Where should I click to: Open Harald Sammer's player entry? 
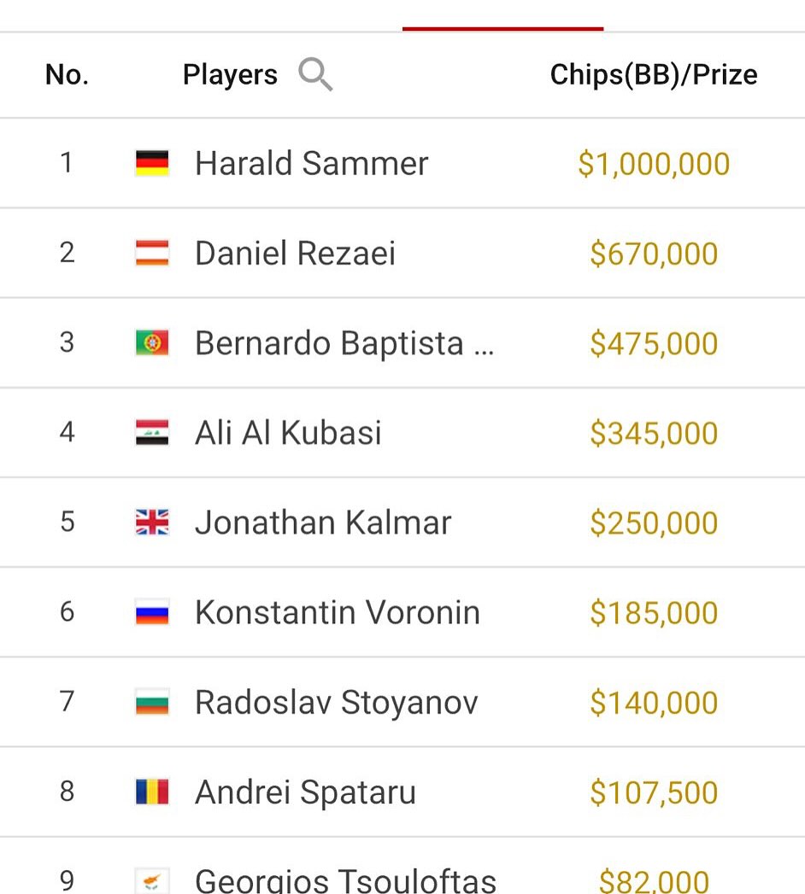311,163
